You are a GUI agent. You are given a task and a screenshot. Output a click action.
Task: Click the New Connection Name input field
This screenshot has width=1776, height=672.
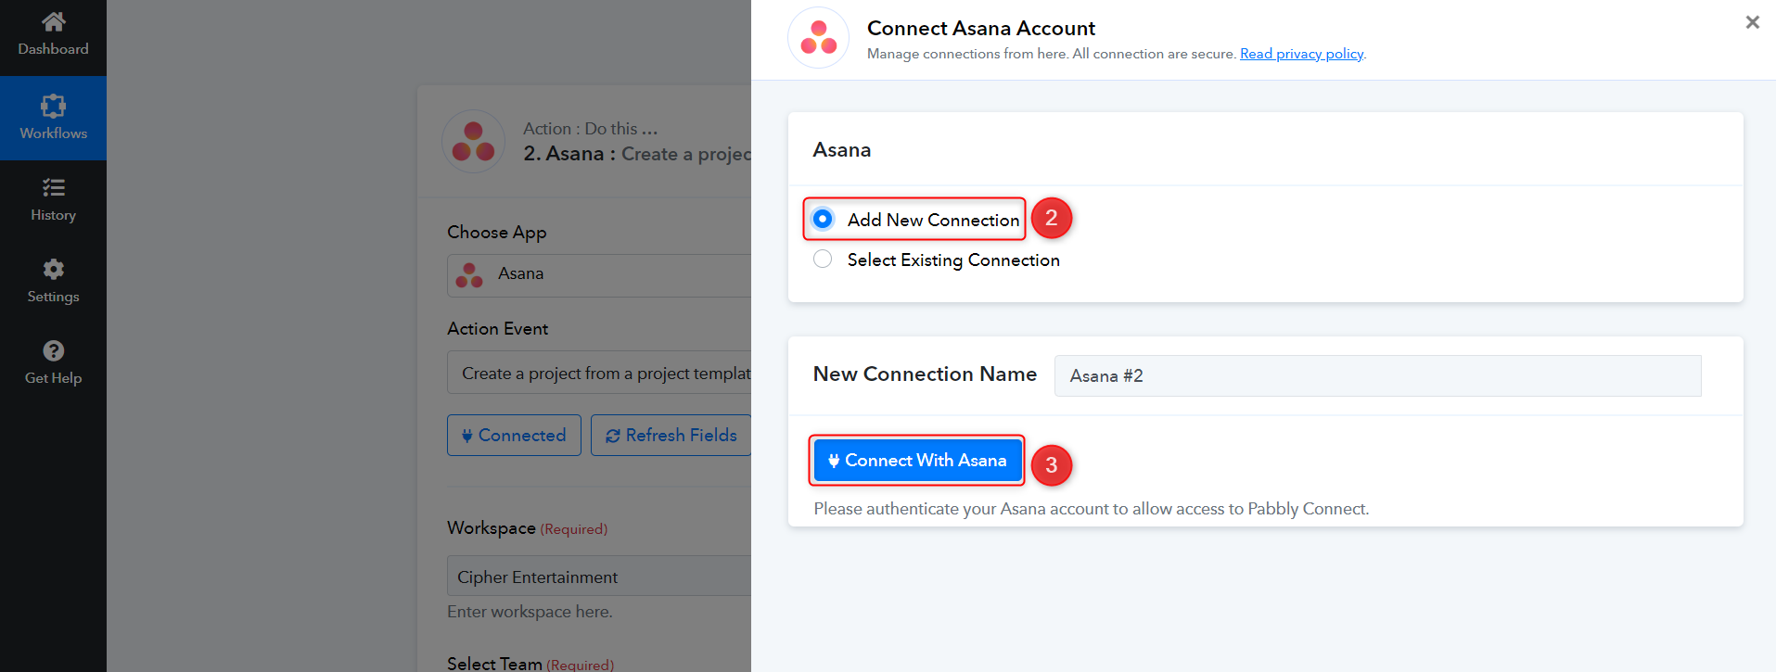(x=1377, y=375)
